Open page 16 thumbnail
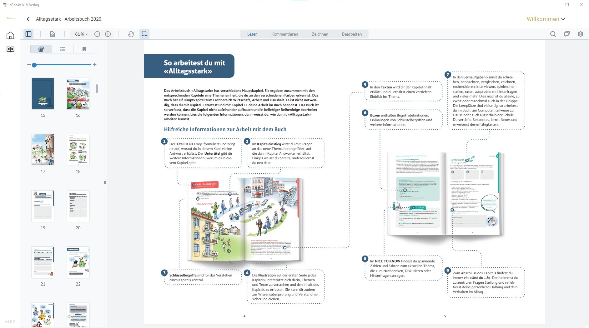The height and width of the screenshot is (328, 589). 78,94
